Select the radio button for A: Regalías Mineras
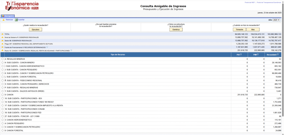 click(2, 59)
